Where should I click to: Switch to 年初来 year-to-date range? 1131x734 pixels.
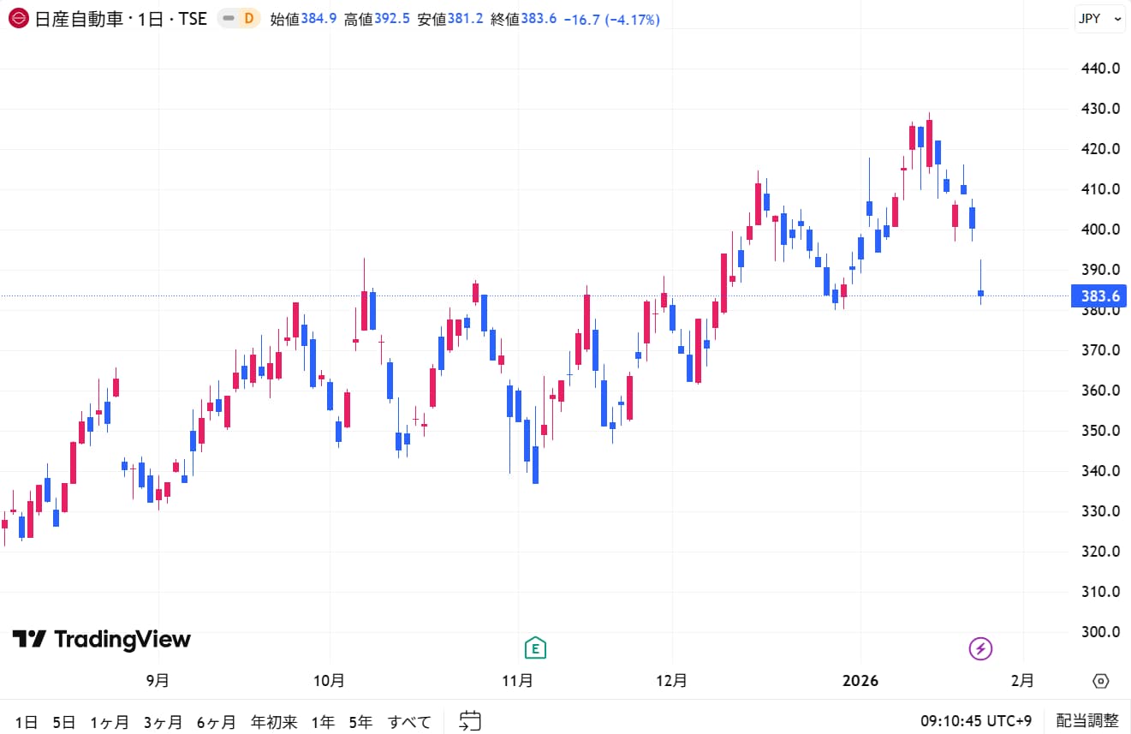click(x=274, y=722)
